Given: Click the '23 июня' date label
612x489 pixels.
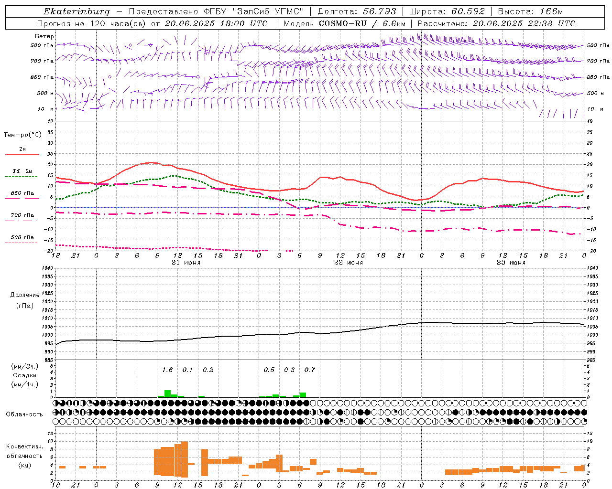Looking at the screenshot, I should (x=511, y=263).
